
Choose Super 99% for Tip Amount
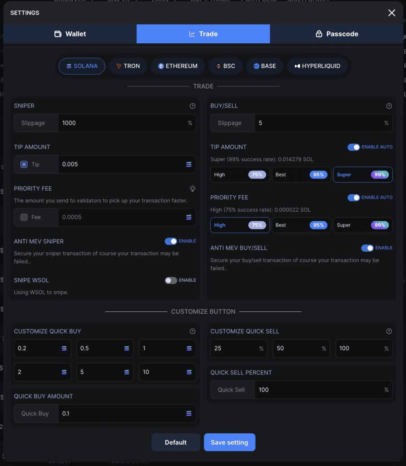tap(363, 175)
